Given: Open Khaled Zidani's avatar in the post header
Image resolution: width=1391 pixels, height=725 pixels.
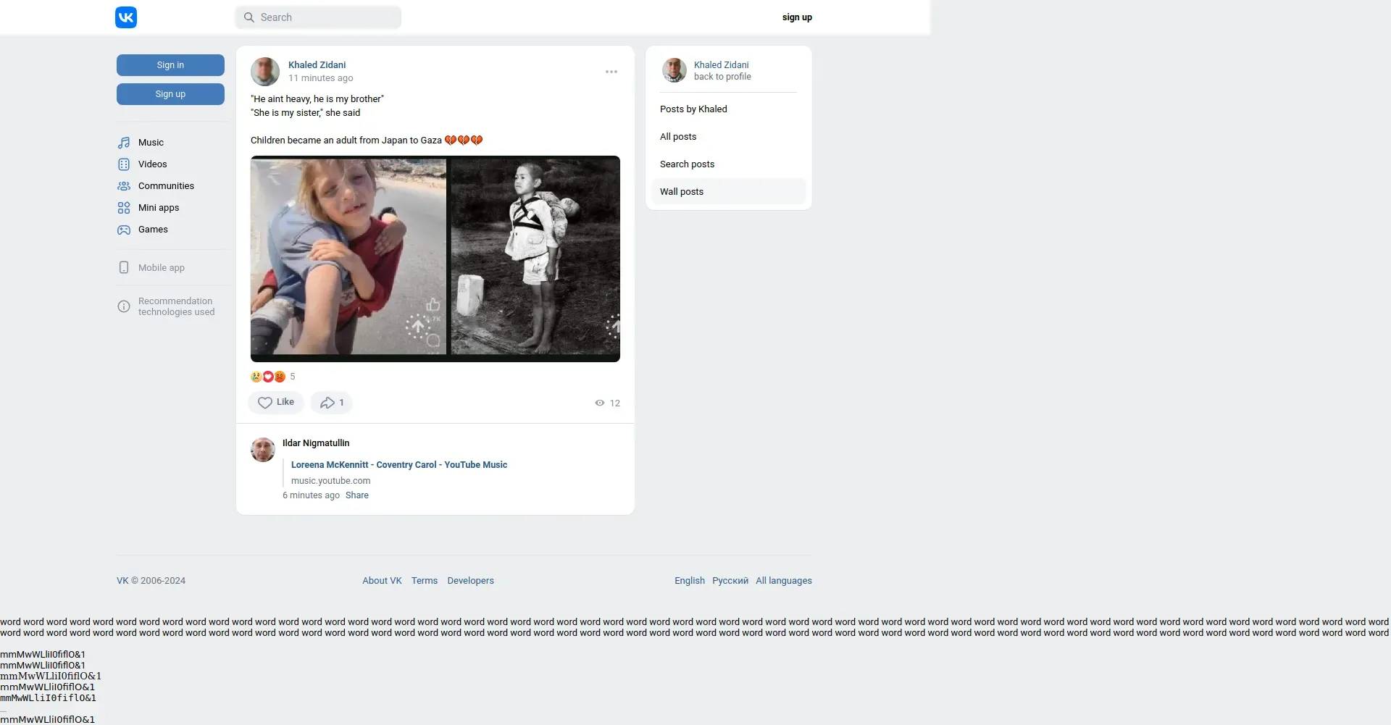Looking at the screenshot, I should click(265, 72).
